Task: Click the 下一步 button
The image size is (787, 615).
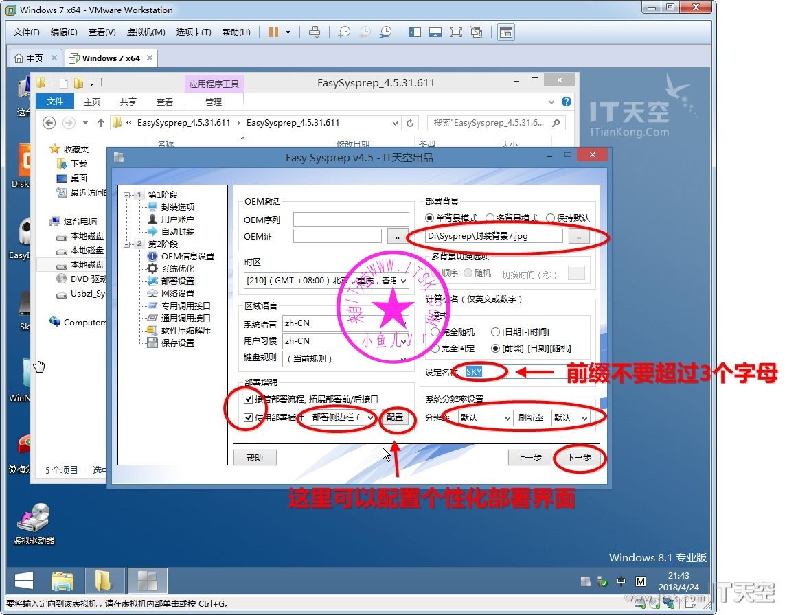Action: click(578, 458)
